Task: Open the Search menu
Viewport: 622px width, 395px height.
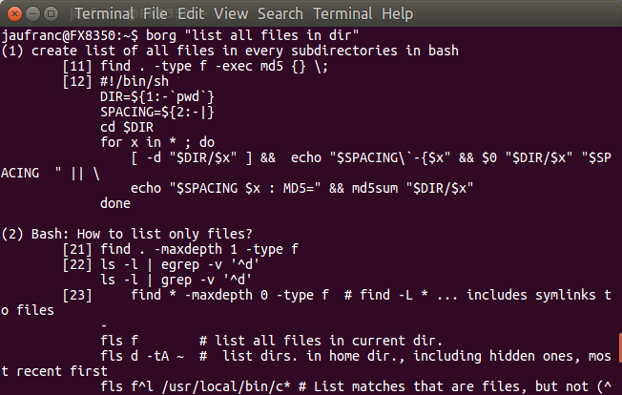Action: pyautogui.click(x=280, y=14)
